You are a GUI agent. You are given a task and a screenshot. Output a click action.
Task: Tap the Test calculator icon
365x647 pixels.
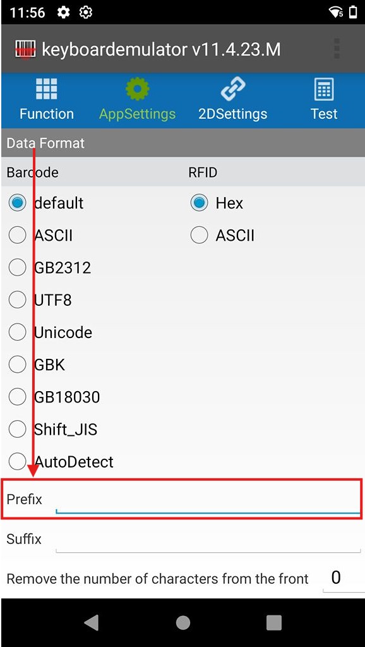[324, 88]
